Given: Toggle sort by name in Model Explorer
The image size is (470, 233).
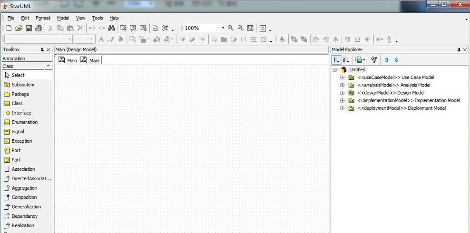Looking at the screenshot, I should coord(346,60).
